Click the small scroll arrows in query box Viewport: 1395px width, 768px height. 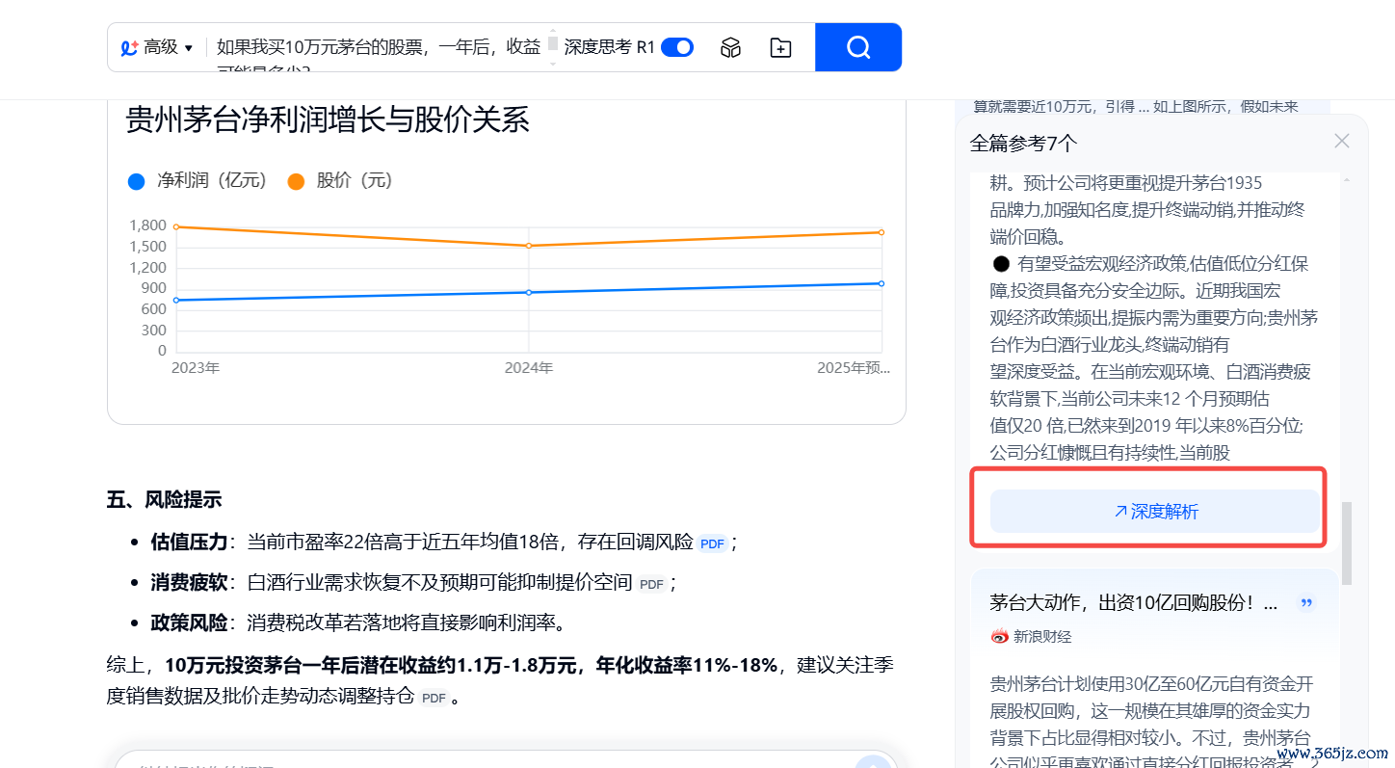[553, 47]
